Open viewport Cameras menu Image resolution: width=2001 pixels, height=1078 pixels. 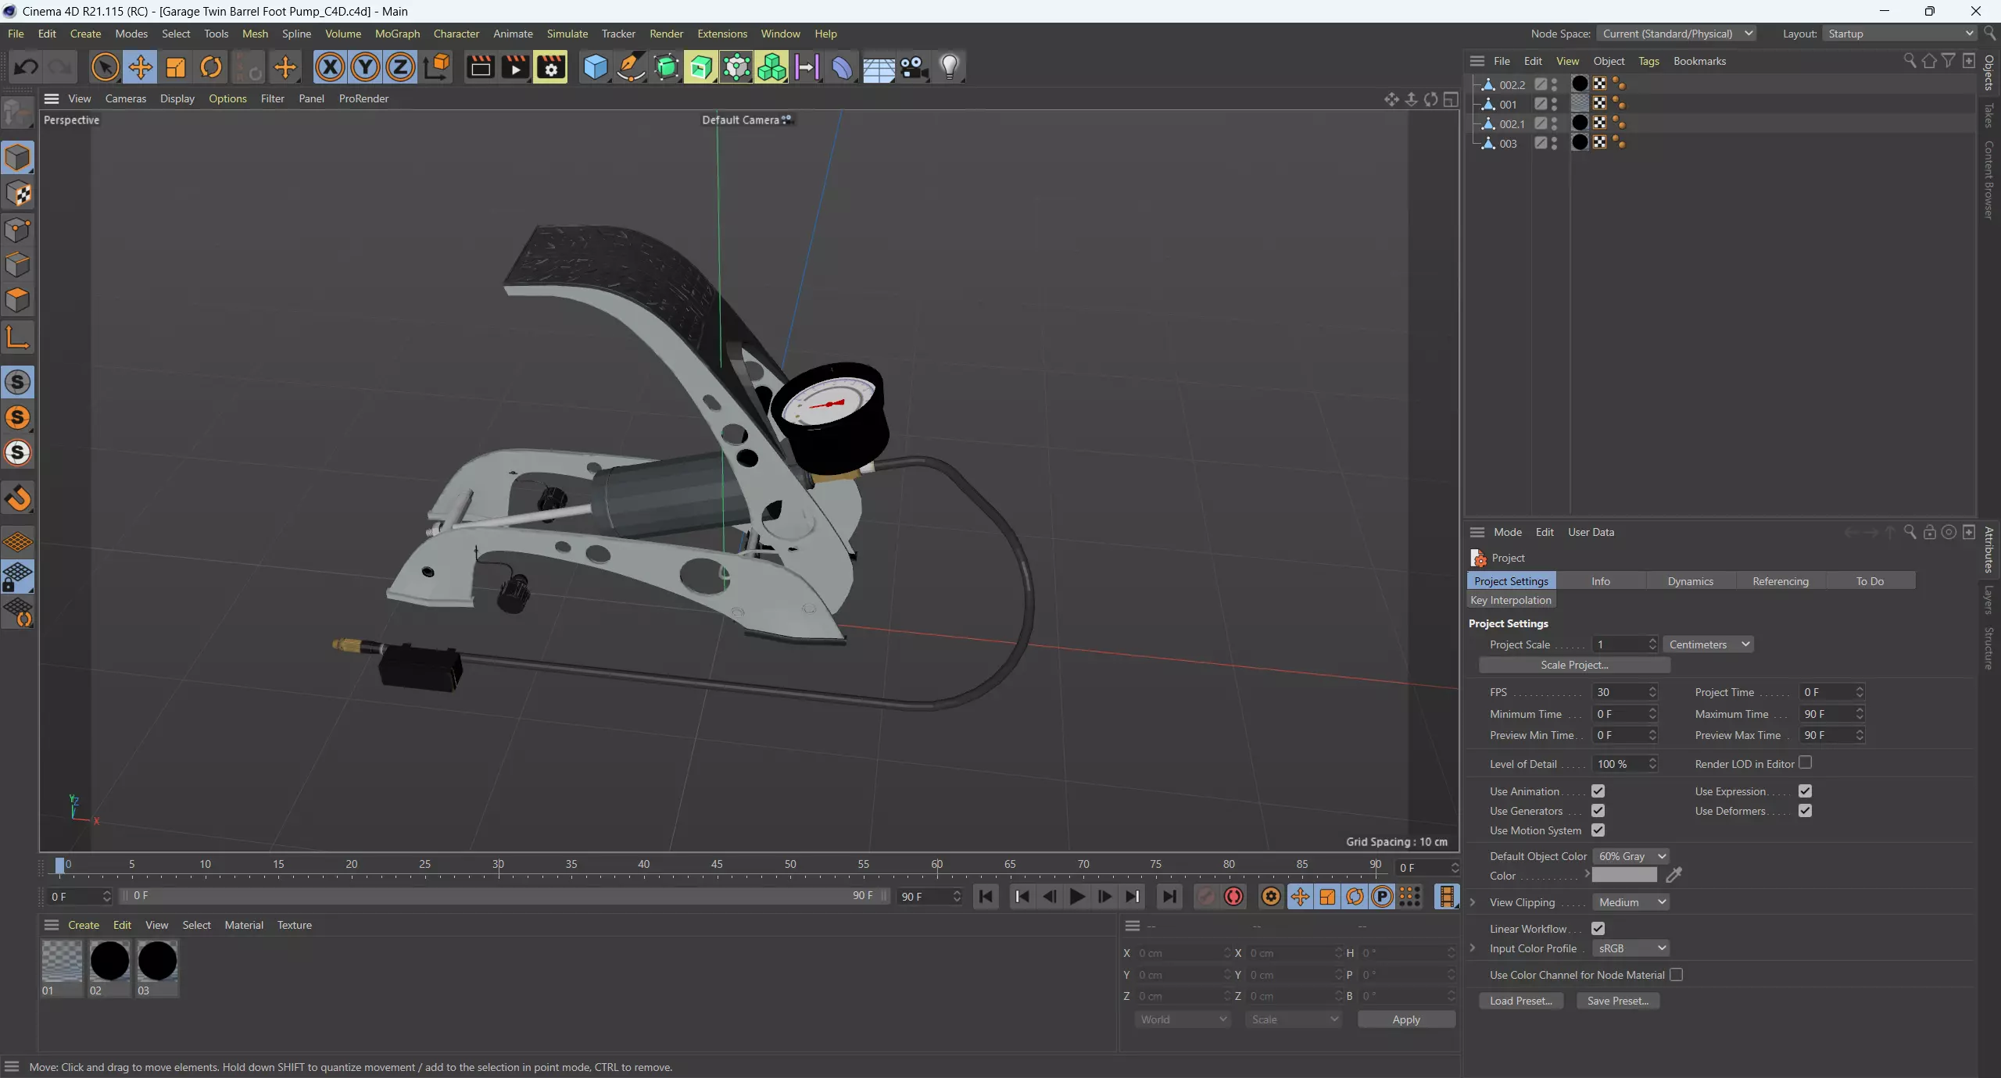[125, 98]
